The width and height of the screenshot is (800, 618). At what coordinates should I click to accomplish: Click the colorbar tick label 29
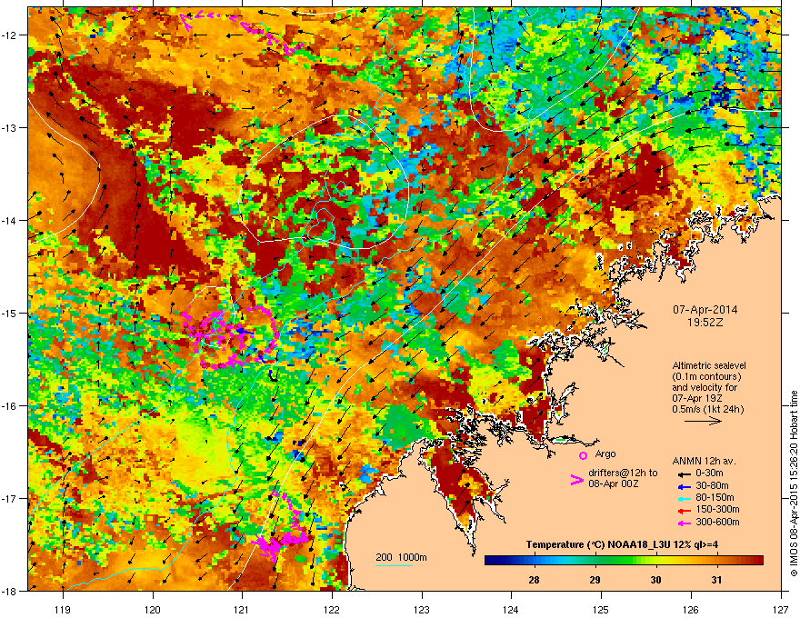(595, 580)
